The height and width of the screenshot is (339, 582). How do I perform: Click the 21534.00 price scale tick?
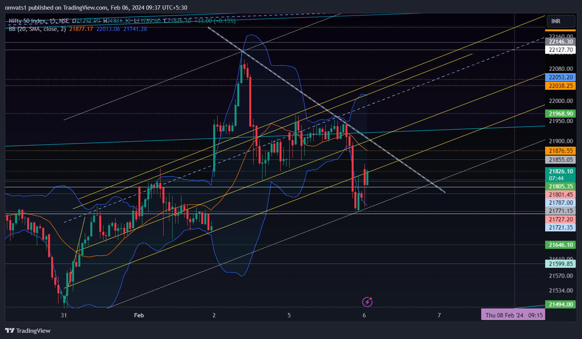[561, 291]
